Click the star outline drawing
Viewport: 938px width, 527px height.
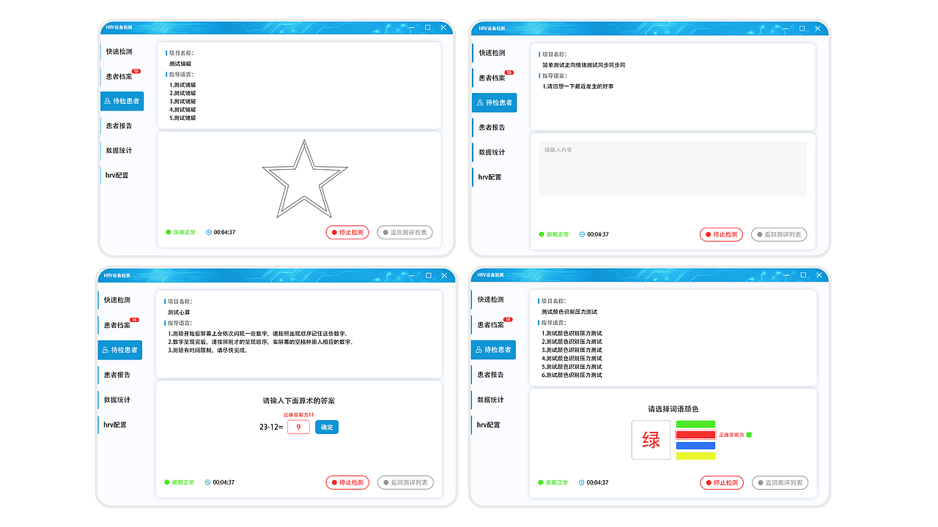[x=305, y=178]
